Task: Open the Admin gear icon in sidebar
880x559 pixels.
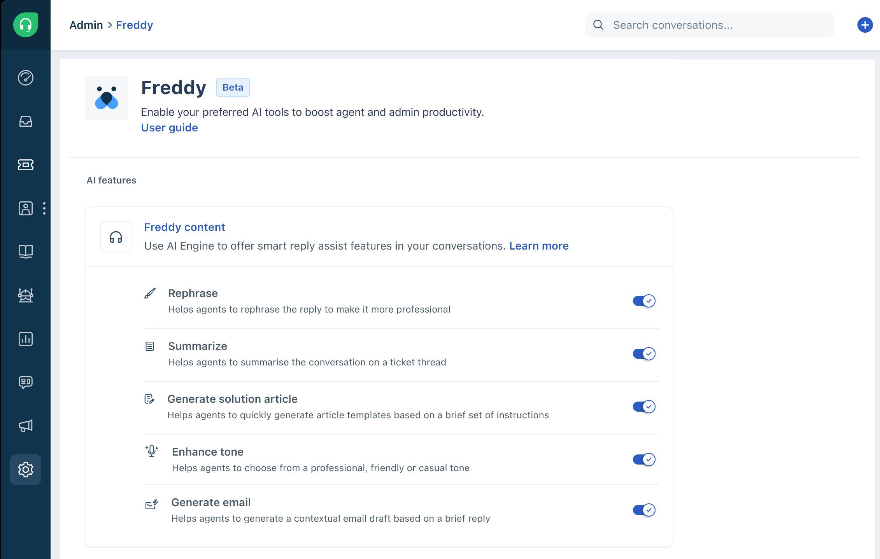Action: (x=26, y=470)
